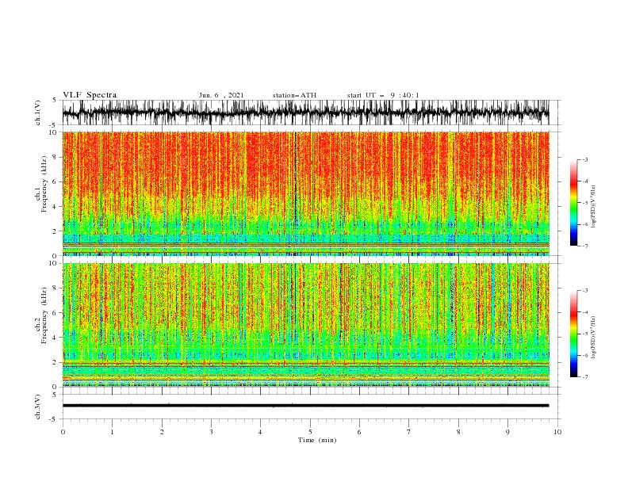
Task: Click the flat ch.3 voltage trace
Action: [x=305, y=406]
